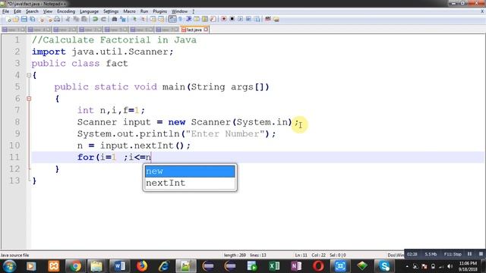Click the Save All toolbar icon

pyautogui.click(x=32, y=19)
